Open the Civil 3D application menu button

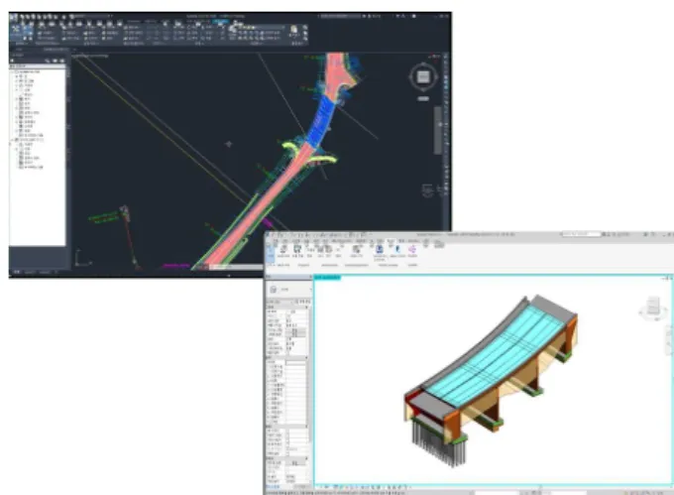13,18
